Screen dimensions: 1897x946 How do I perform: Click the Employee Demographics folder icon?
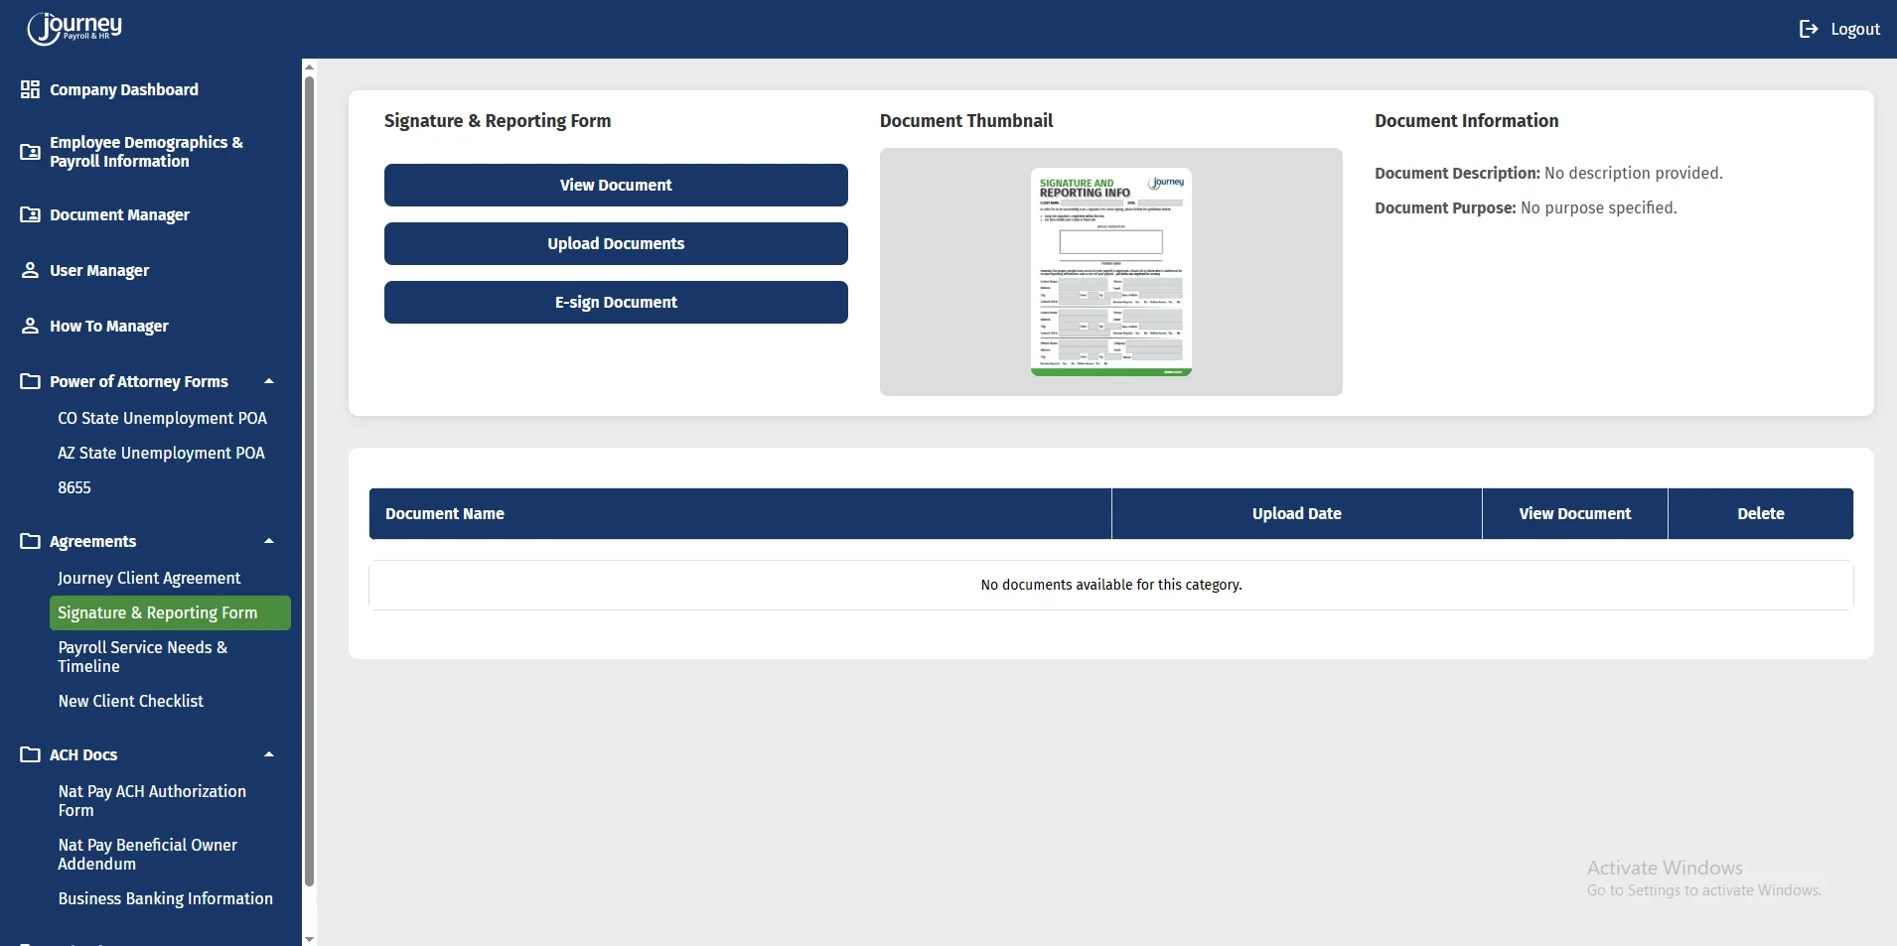(x=30, y=152)
